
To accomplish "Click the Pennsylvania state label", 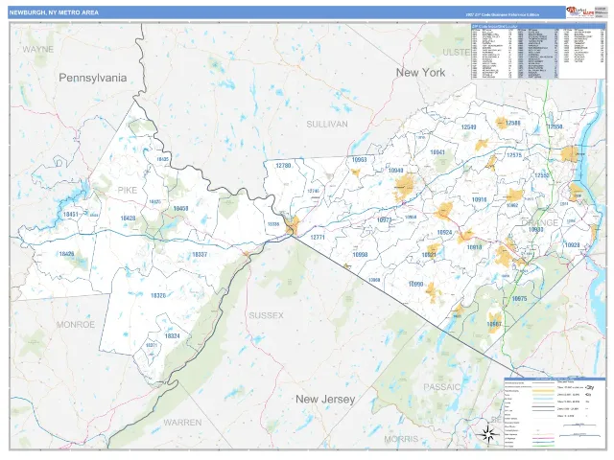I will [93, 78].
